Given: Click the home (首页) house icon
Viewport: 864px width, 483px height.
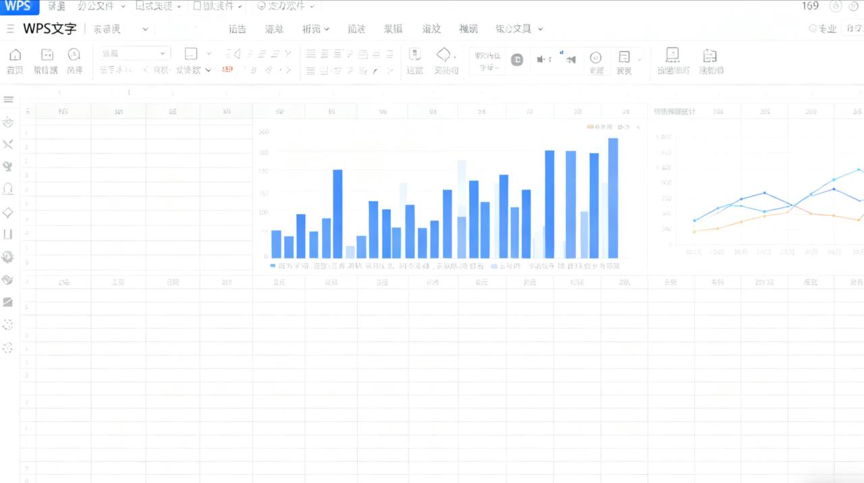Looking at the screenshot, I should click(x=15, y=55).
